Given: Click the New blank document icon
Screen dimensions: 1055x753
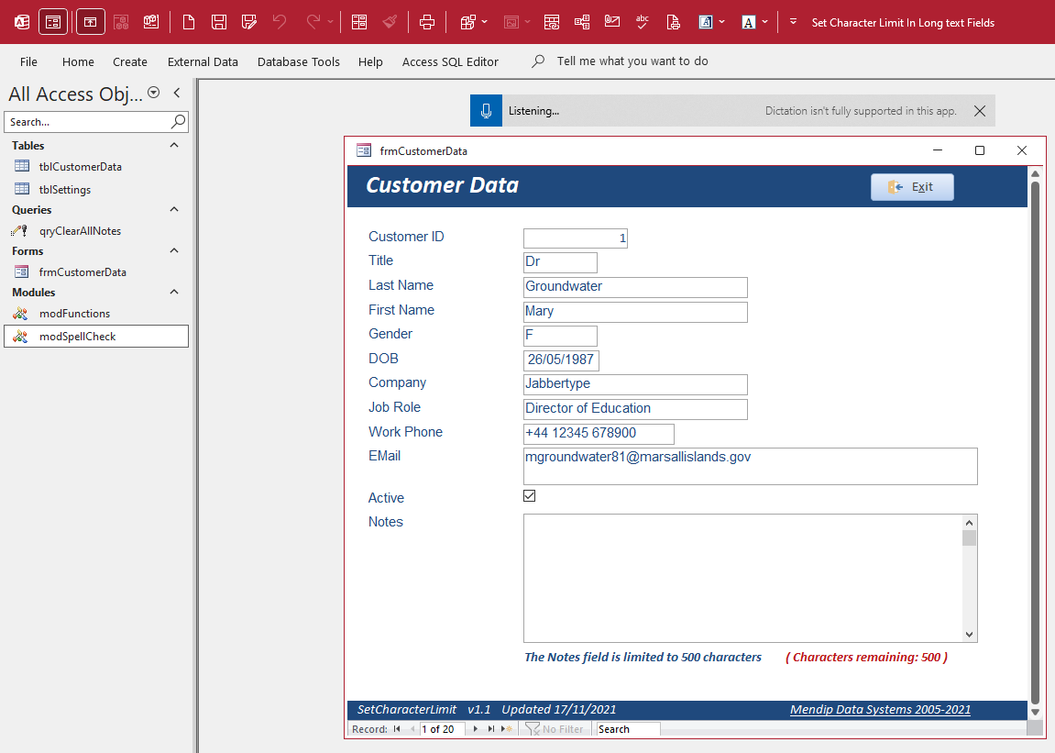Looking at the screenshot, I should (x=189, y=22).
